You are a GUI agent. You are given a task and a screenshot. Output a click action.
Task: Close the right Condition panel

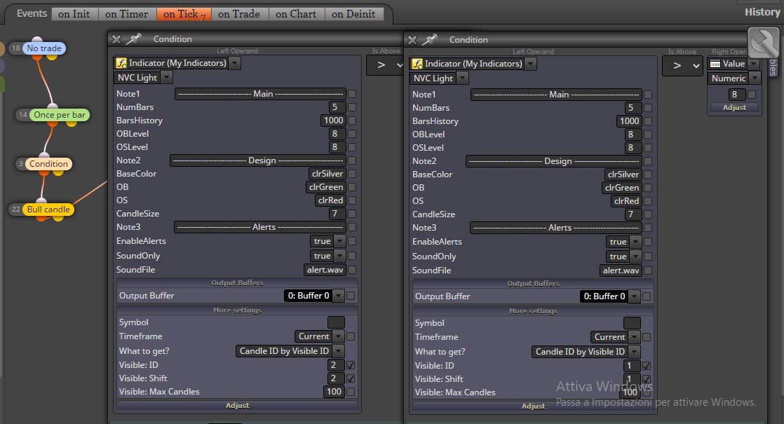[x=412, y=40]
